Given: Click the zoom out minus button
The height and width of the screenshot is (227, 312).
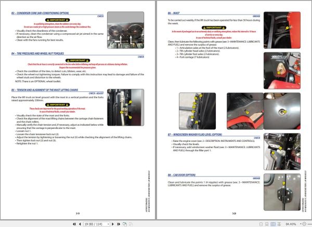Looking at the screenshot, I should (x=304, y=224).
